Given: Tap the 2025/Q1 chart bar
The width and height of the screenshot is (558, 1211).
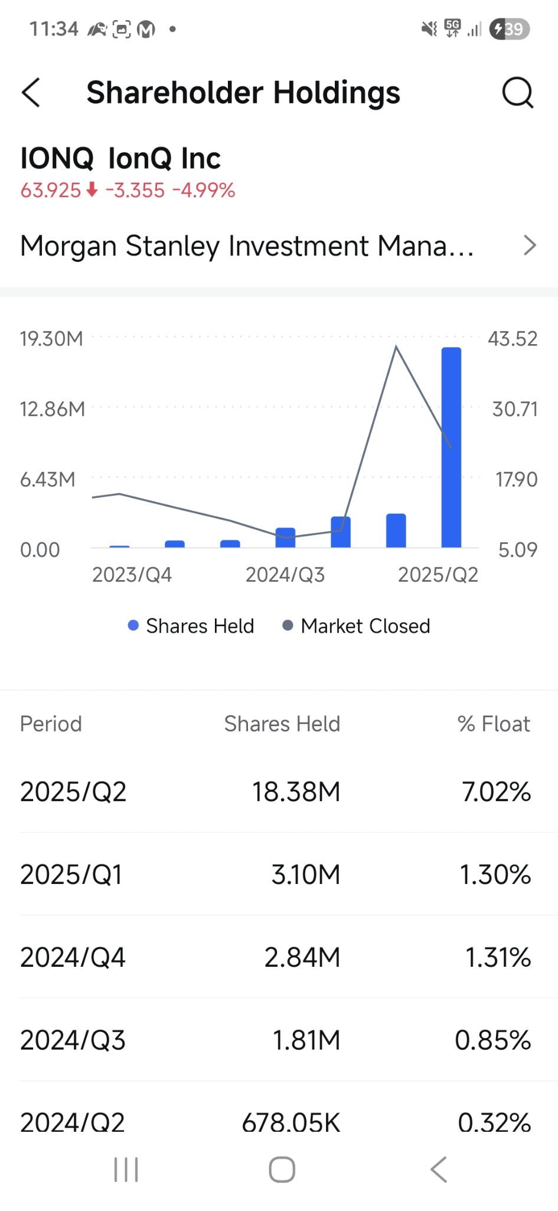Looking at the screenshot, I should 396,530.
